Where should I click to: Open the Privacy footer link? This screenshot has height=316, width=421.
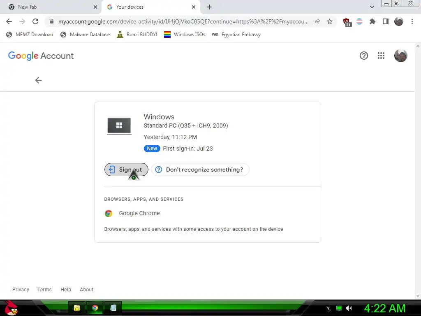[x=21, y=289]
